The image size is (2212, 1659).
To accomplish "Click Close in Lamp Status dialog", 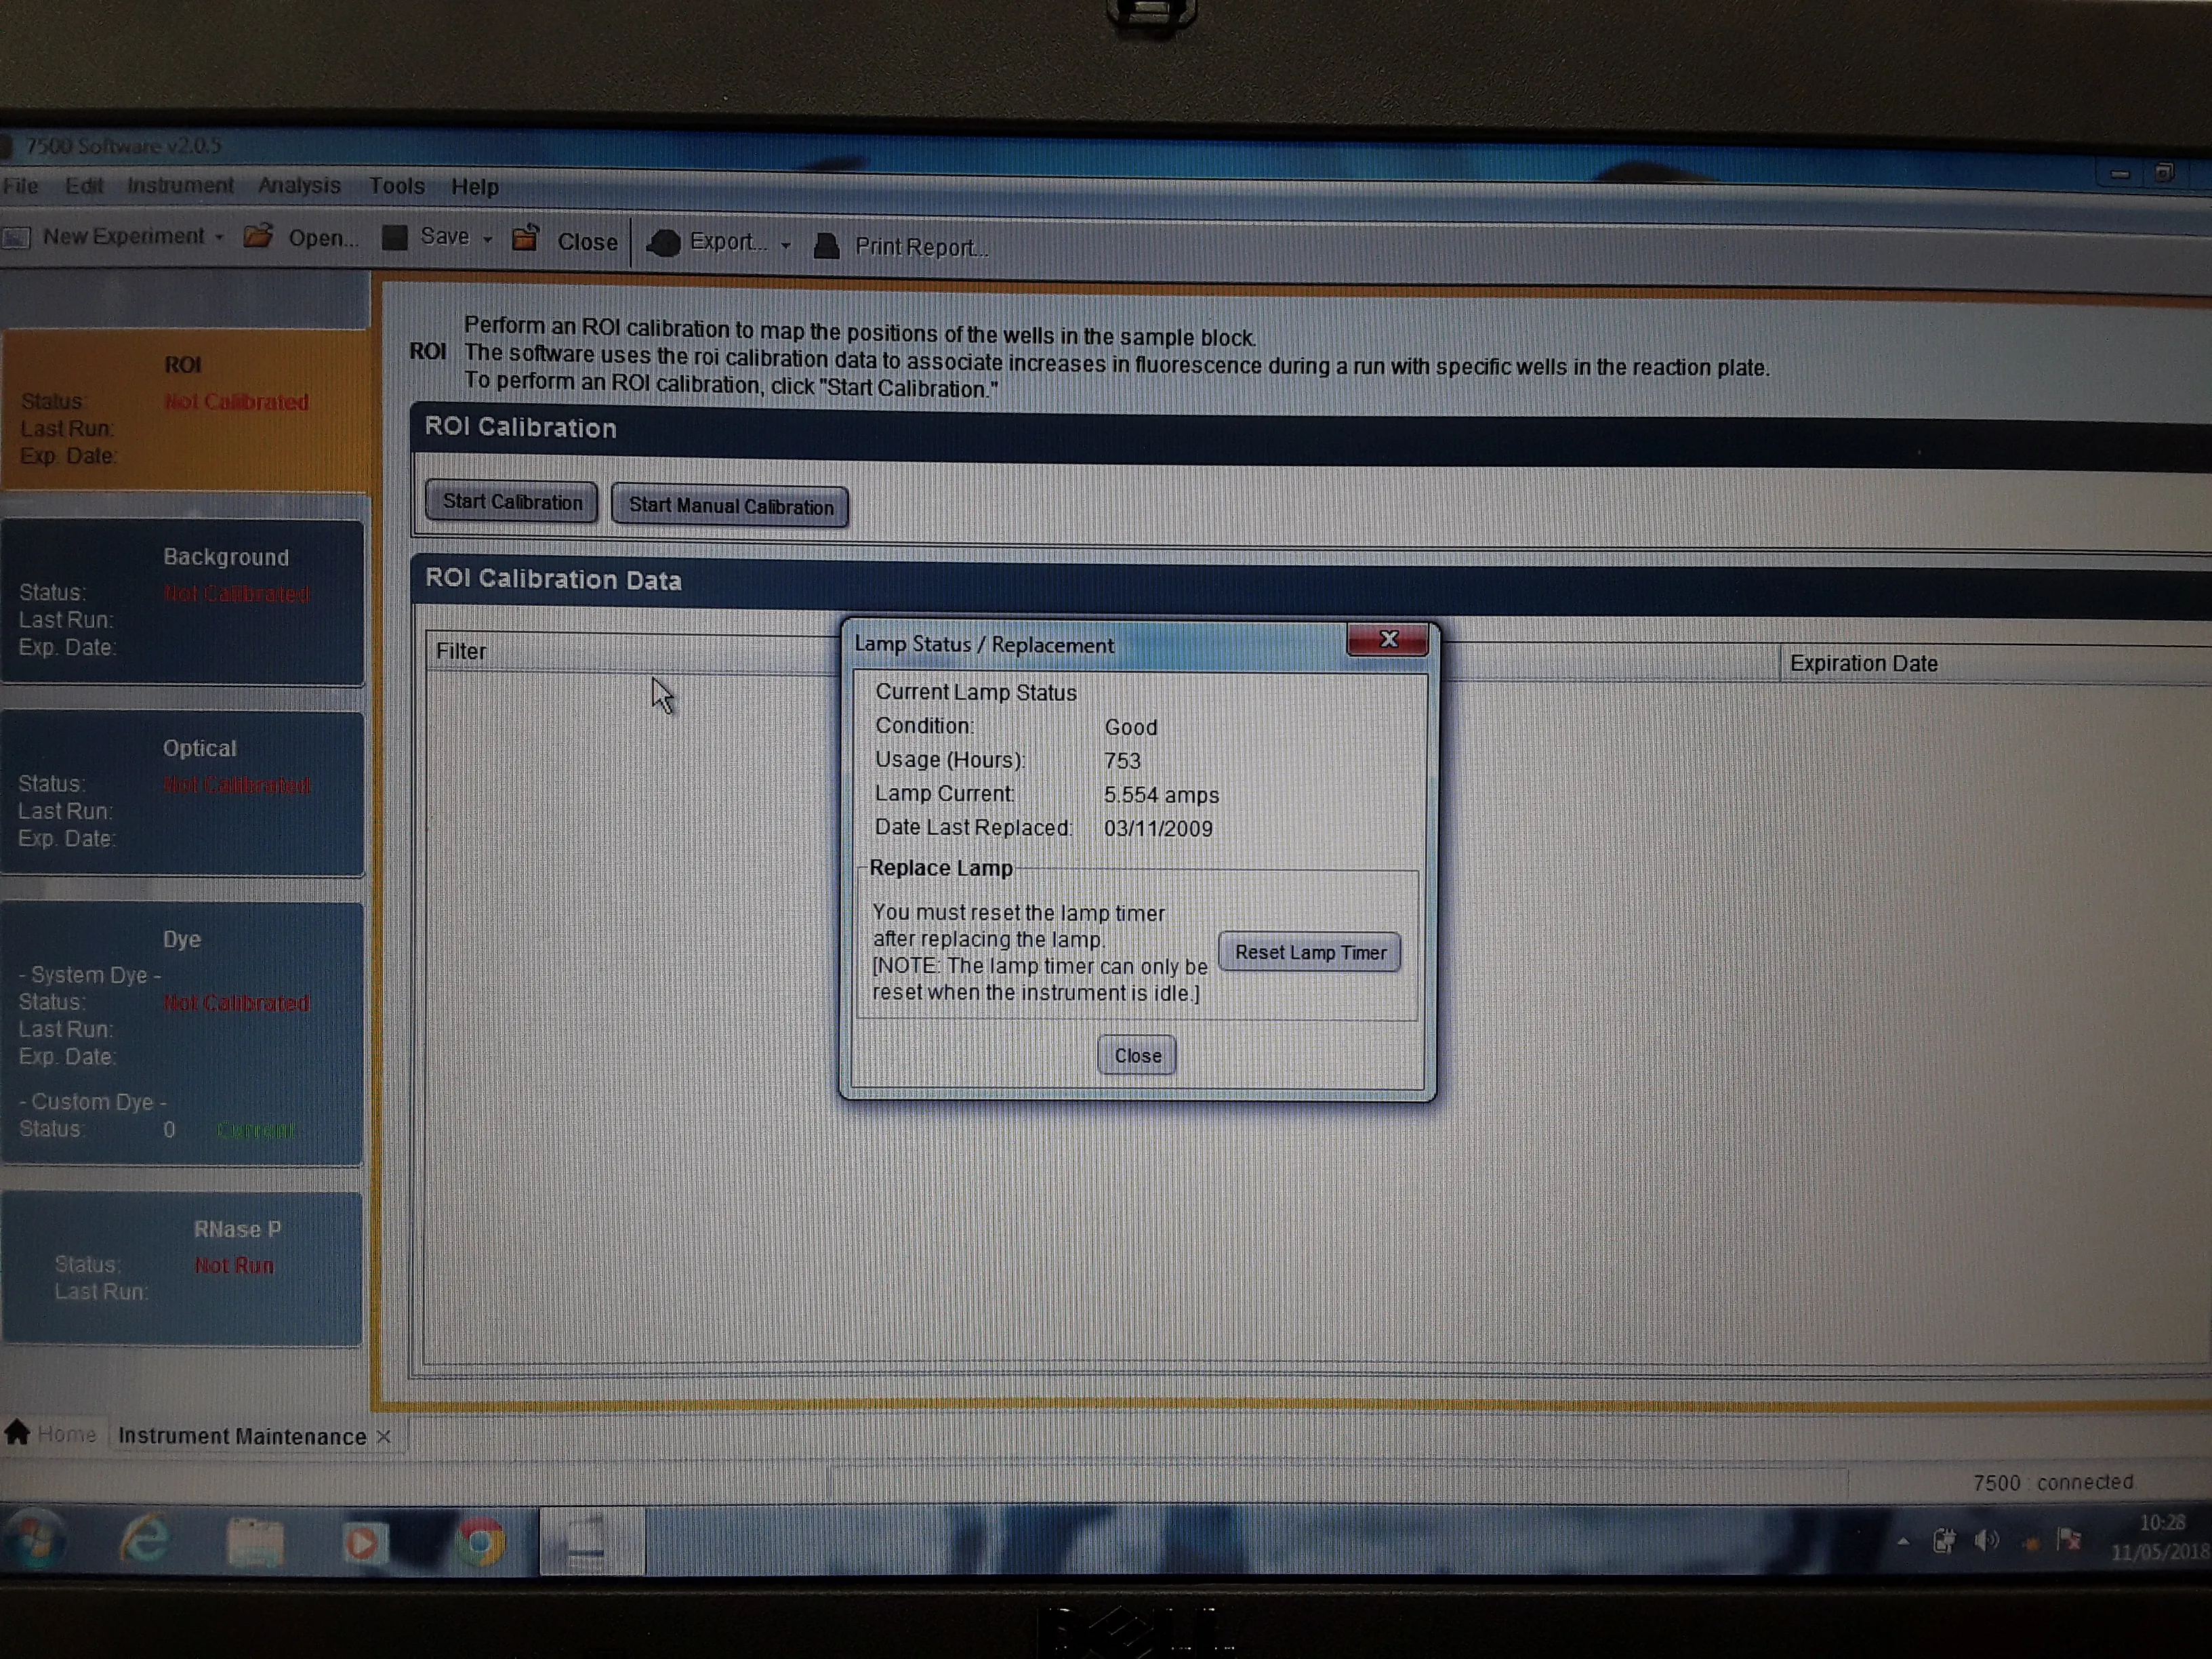I will [x=1137, y=1055].
